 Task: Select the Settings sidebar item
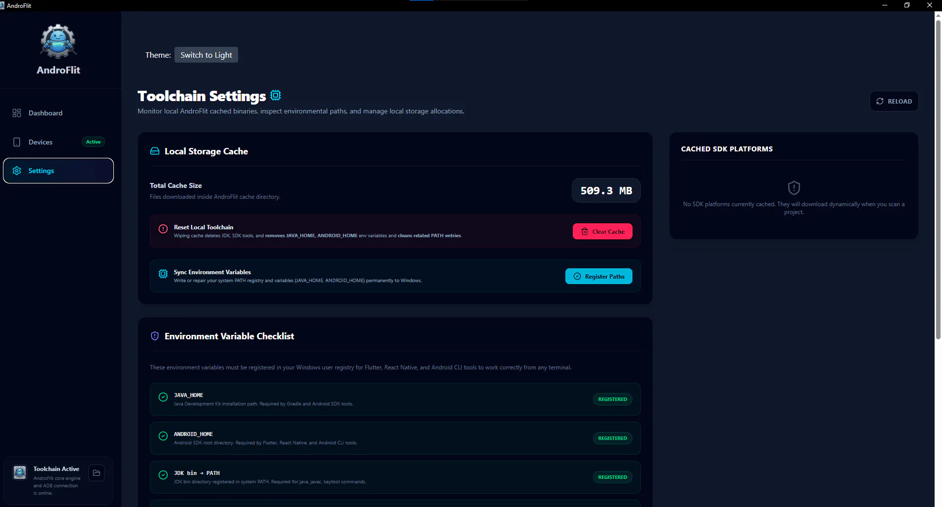click(x=58, y=171)
